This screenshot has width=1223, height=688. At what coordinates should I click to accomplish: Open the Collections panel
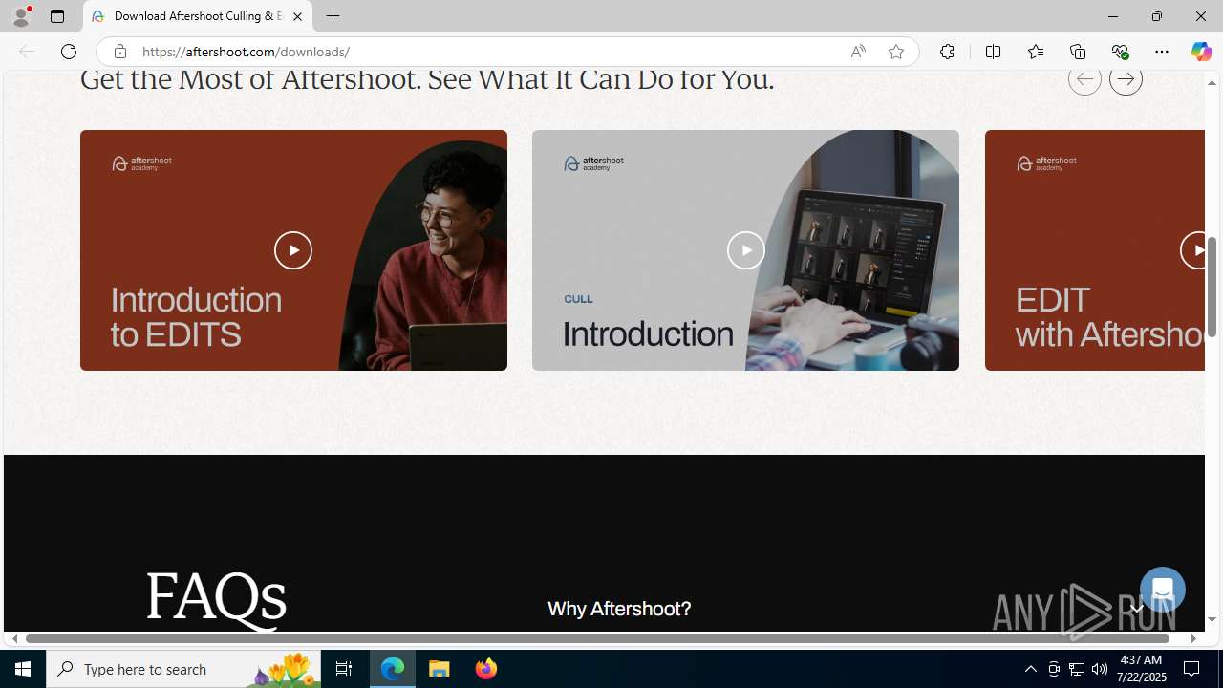pyautogui.click(x=1078, y=52)
